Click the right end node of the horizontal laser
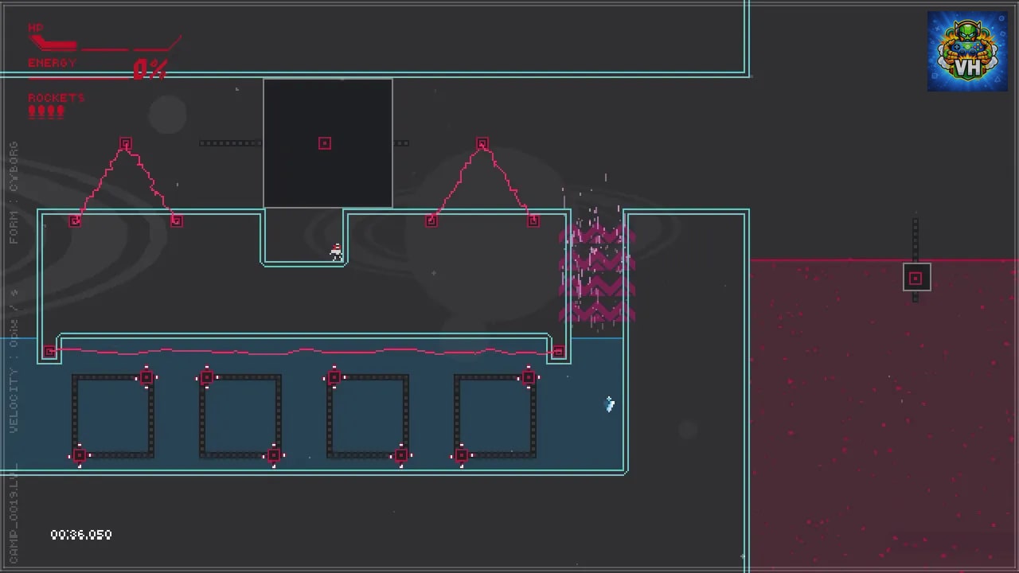The image size is (1019, 573). 559,351
